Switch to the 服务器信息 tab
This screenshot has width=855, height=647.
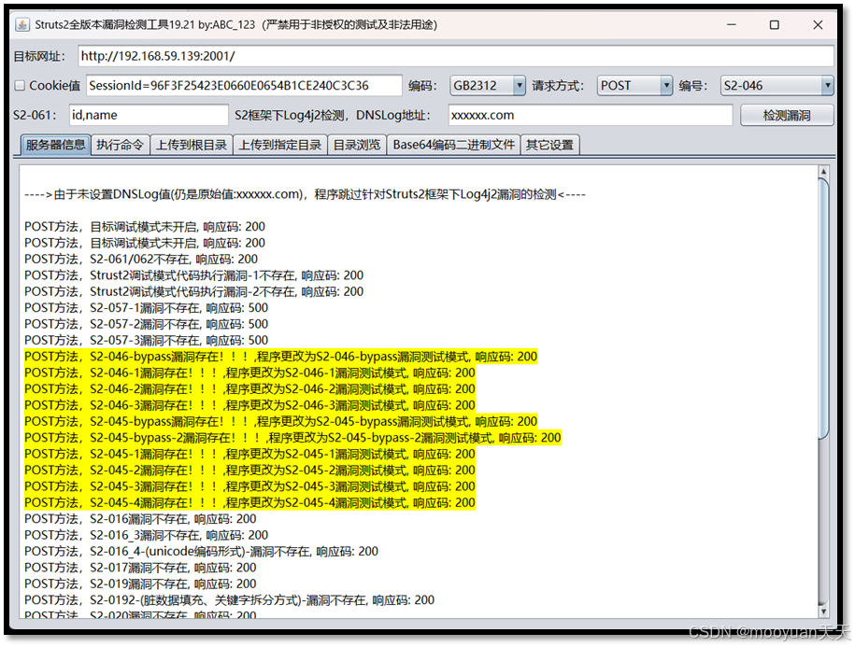(x=56, y=145)
